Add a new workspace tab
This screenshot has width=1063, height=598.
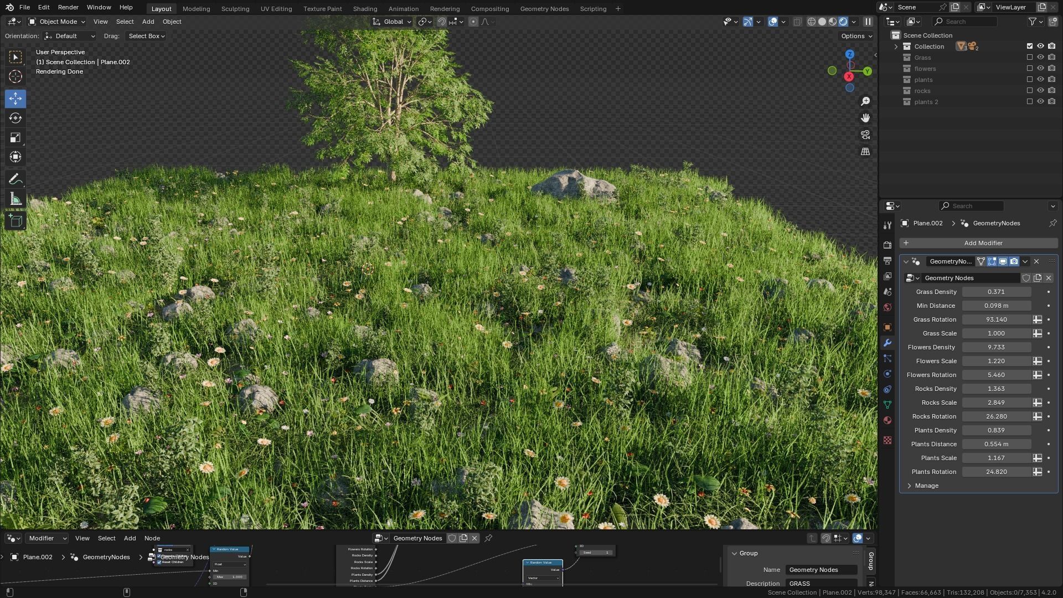pos(618,9)
